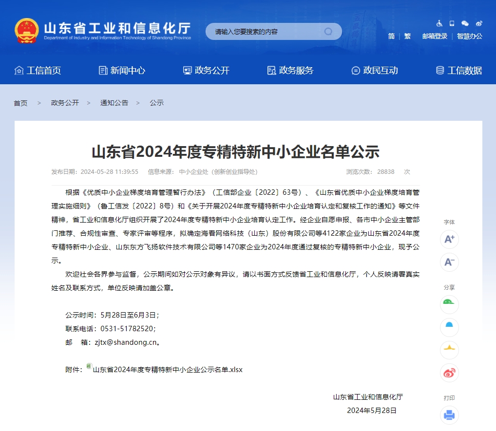496x431 pixels.
Task: Click the 繁 traditional Chinese option
Action: (407, 36)
